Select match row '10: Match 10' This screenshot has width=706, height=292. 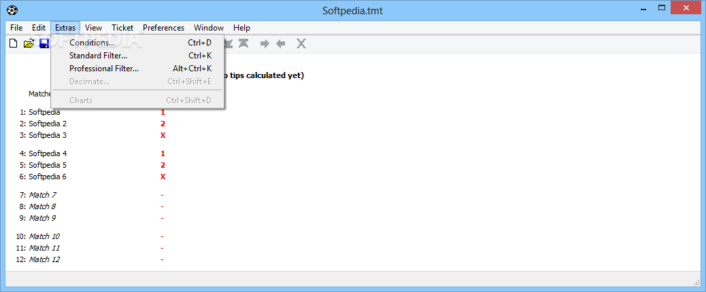coord(38,236)
